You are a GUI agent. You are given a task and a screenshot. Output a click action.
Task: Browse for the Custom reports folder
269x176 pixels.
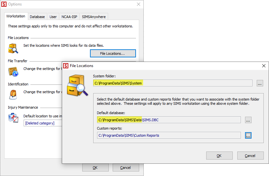pos(248,135)
